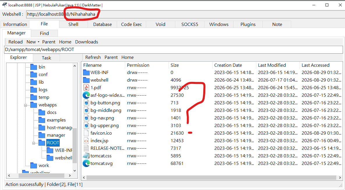Click right arrow of file list scrollbar
Viewport: 345px width, 190px height.
(340, 177)
